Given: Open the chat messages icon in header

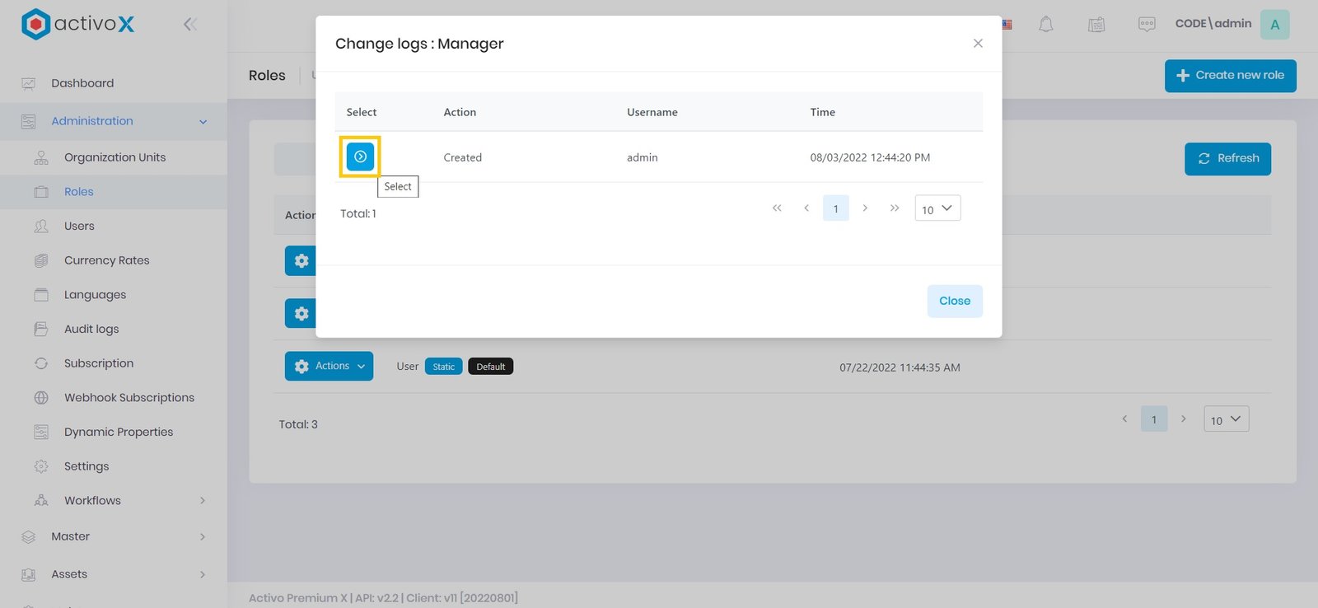Looking at the screenshot, I should pos(1146,25).
